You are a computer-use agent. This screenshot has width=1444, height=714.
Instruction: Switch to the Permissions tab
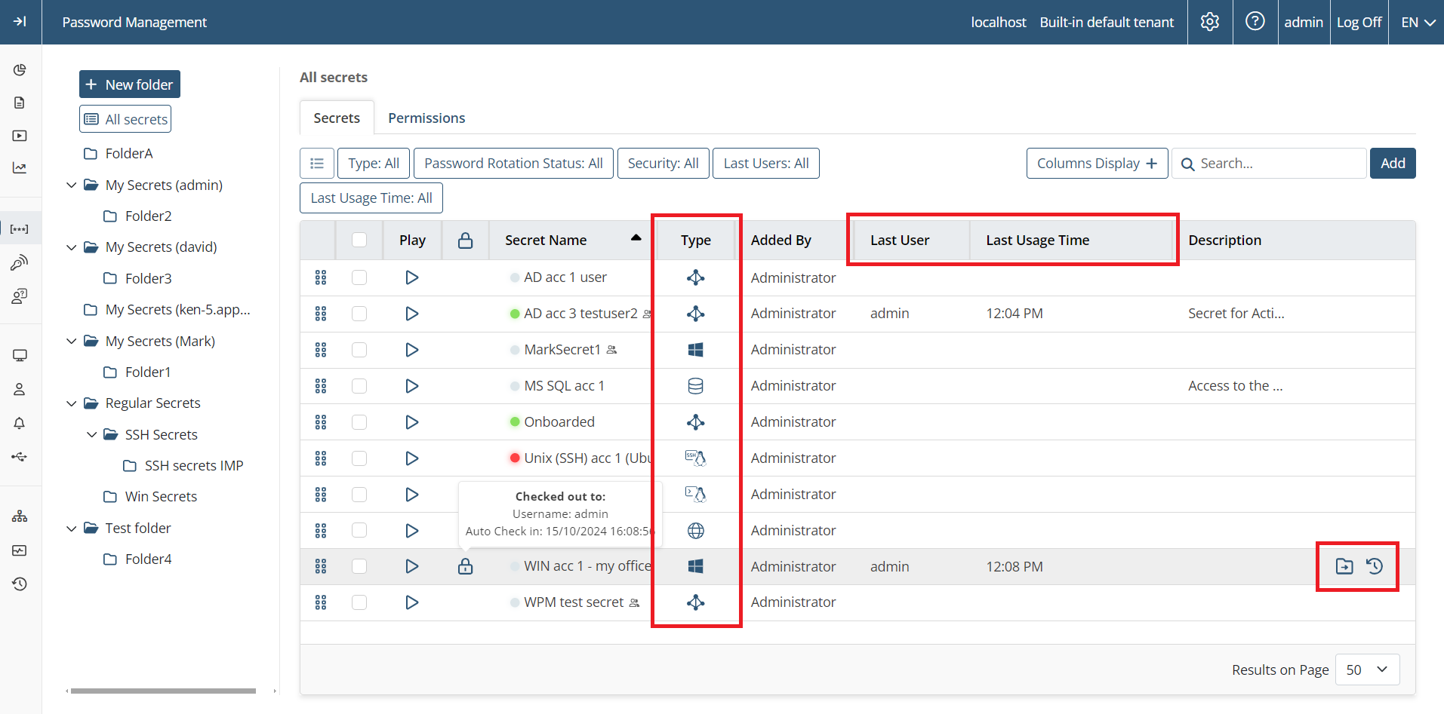click(426, 118)
